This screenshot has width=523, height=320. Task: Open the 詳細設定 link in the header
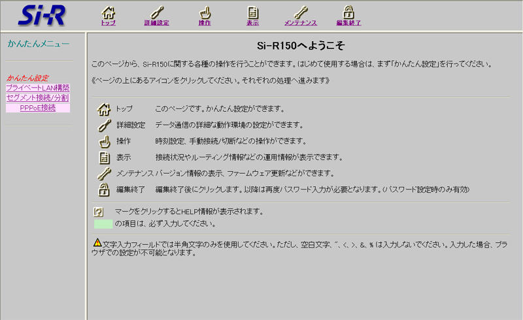[157, 23]
